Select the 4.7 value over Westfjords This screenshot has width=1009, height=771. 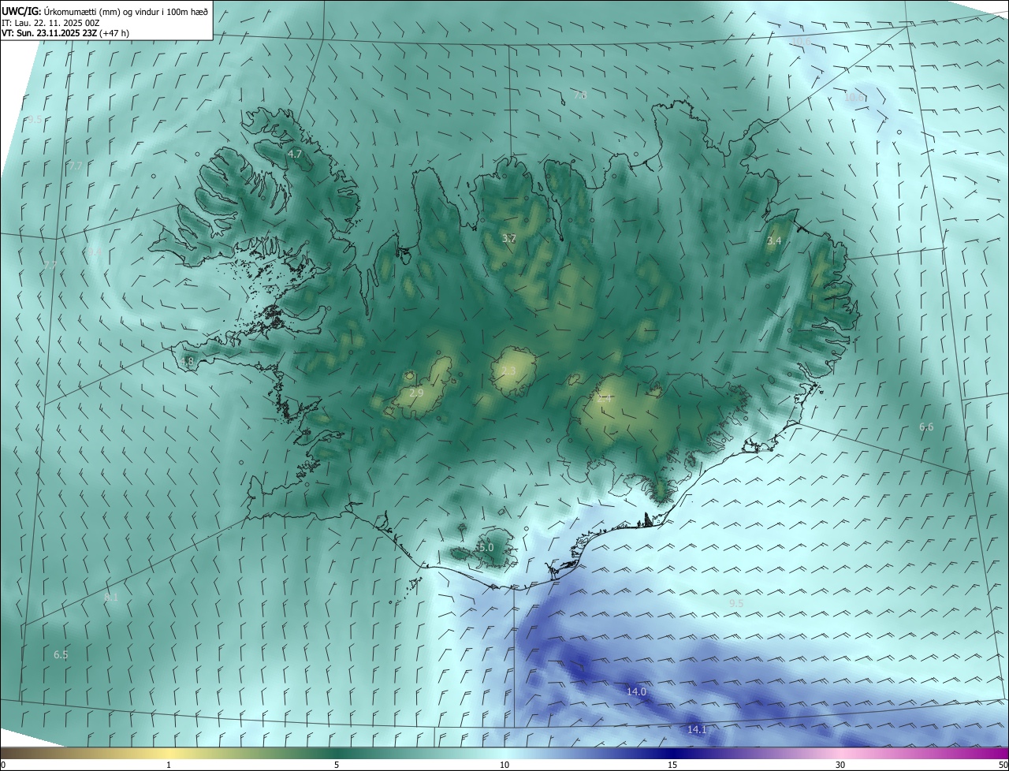pos(295,155)
